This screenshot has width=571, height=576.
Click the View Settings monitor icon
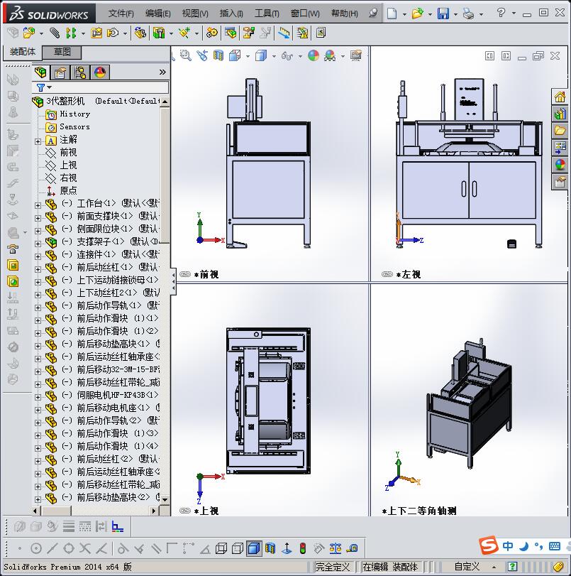(x=355, y=55)
